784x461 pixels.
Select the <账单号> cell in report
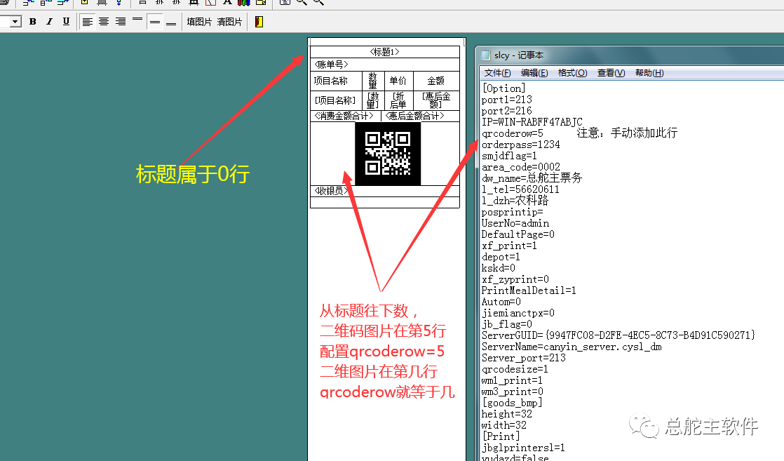pos(385,65)
